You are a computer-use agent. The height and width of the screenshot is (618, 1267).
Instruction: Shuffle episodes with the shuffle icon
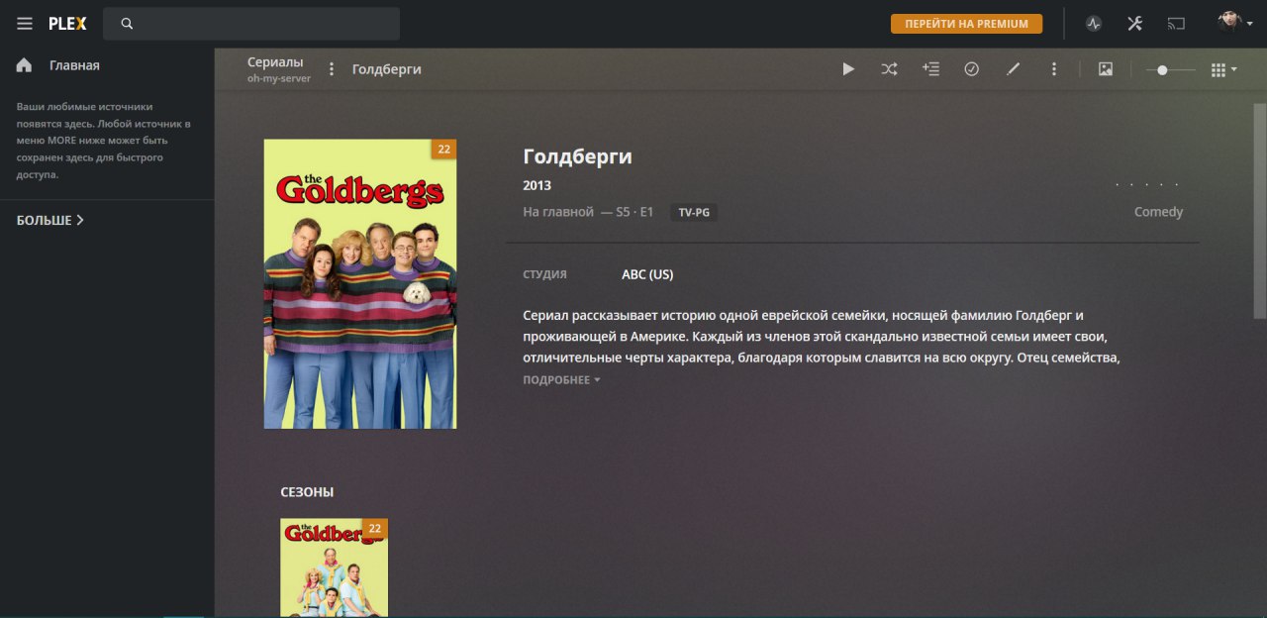click(x=890, y=69)
